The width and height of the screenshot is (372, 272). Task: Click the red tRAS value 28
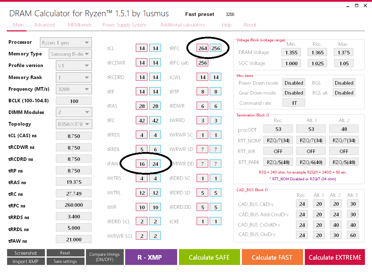tap(142, 106)
